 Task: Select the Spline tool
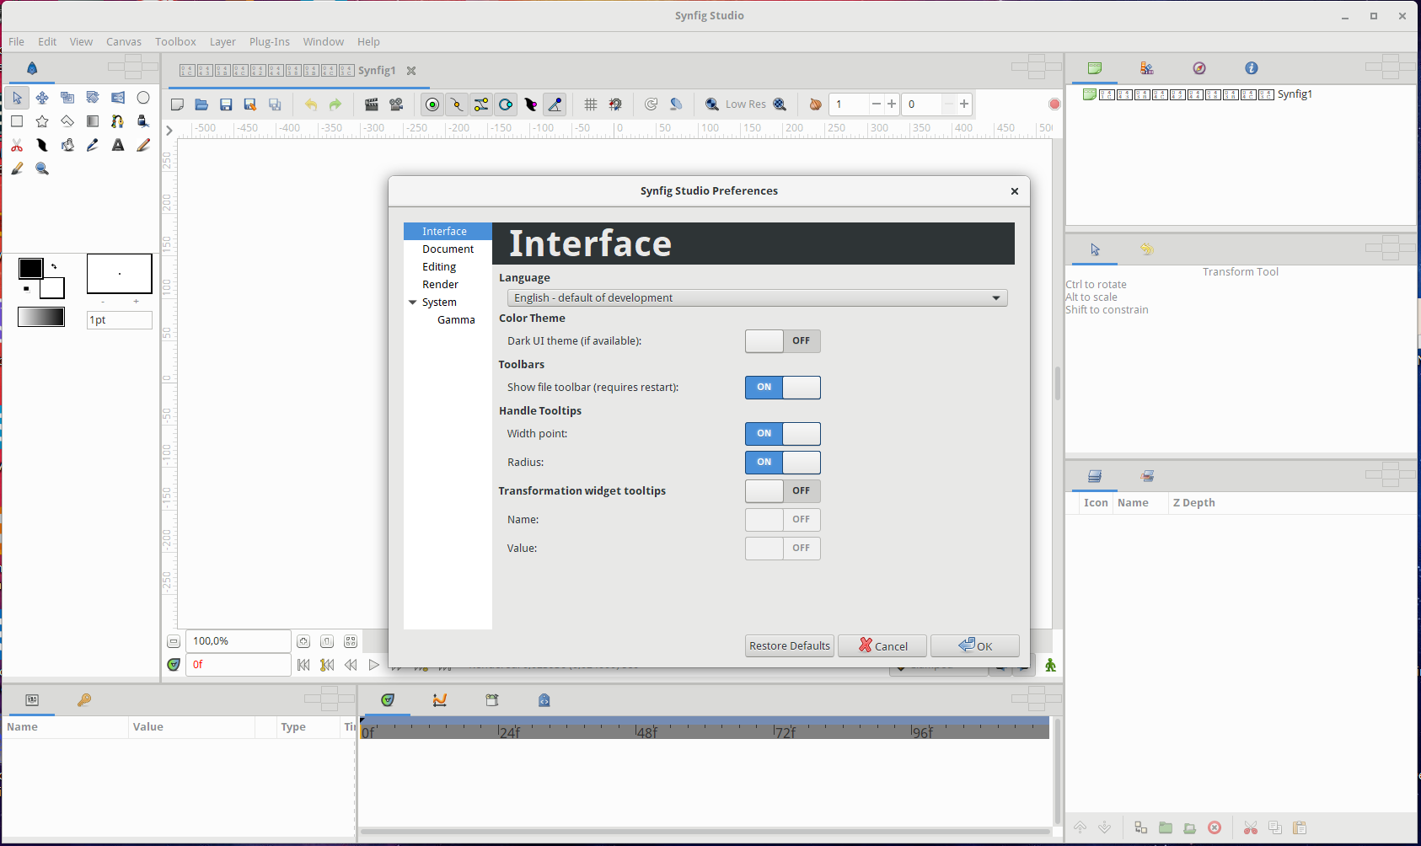coord(118,121)
